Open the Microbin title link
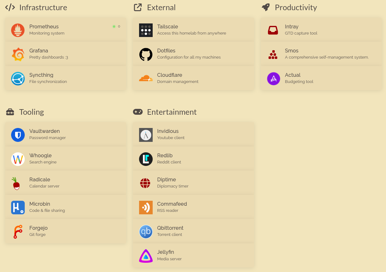The height and width of the screenshot is (272, 386). click(40, 204)
